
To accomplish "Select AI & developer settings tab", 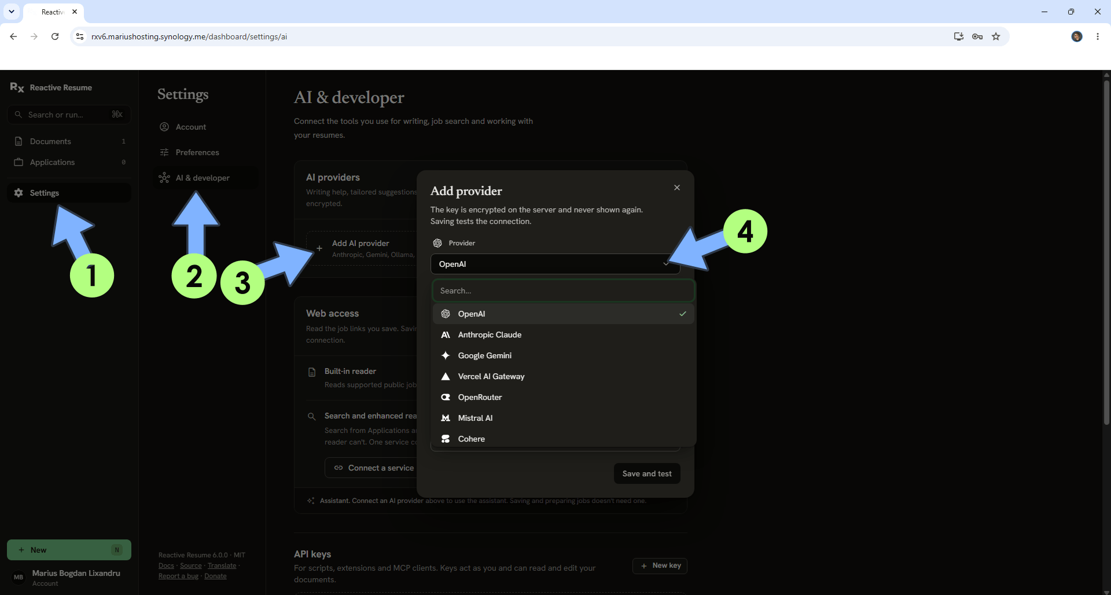I will (x=207, y=178).
